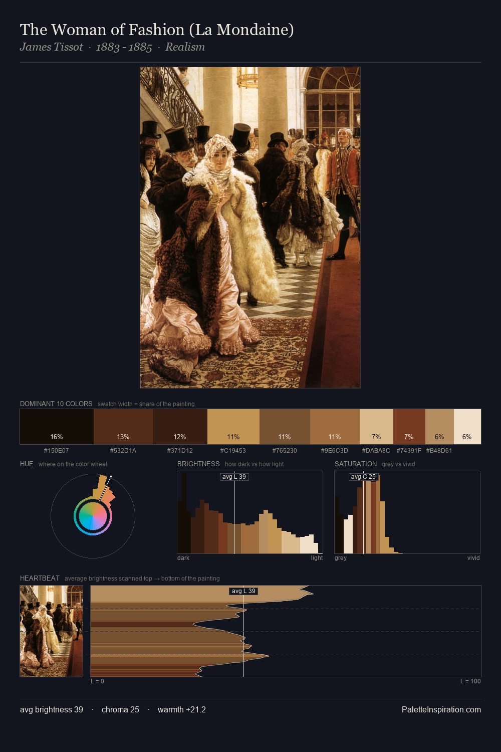
Task: Open the main painting image
Action: click(x=250, y=228)
